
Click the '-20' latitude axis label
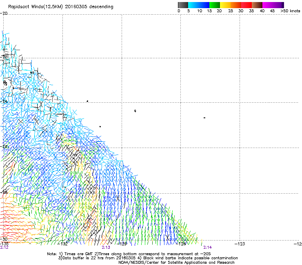pos(4,13)
